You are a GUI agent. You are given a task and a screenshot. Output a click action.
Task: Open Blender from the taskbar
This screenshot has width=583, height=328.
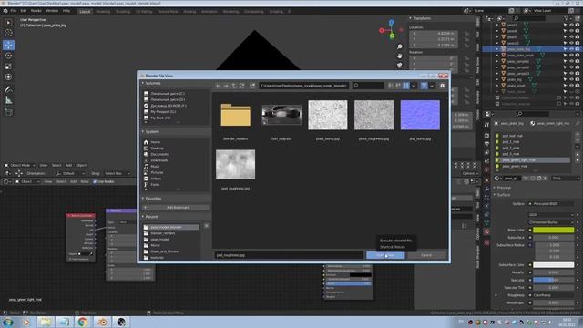click(x=102, y=322)
